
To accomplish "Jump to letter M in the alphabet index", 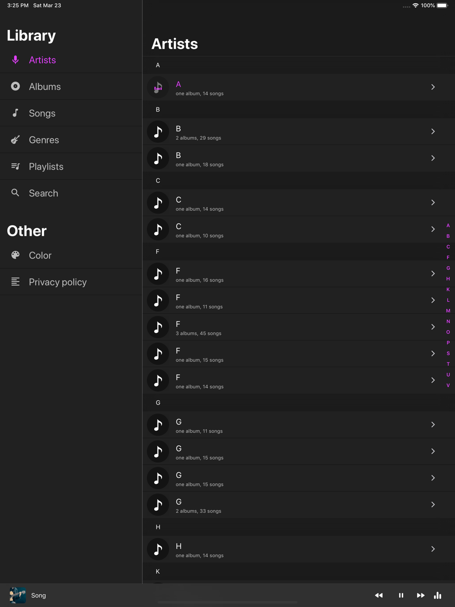I will 448,311.
